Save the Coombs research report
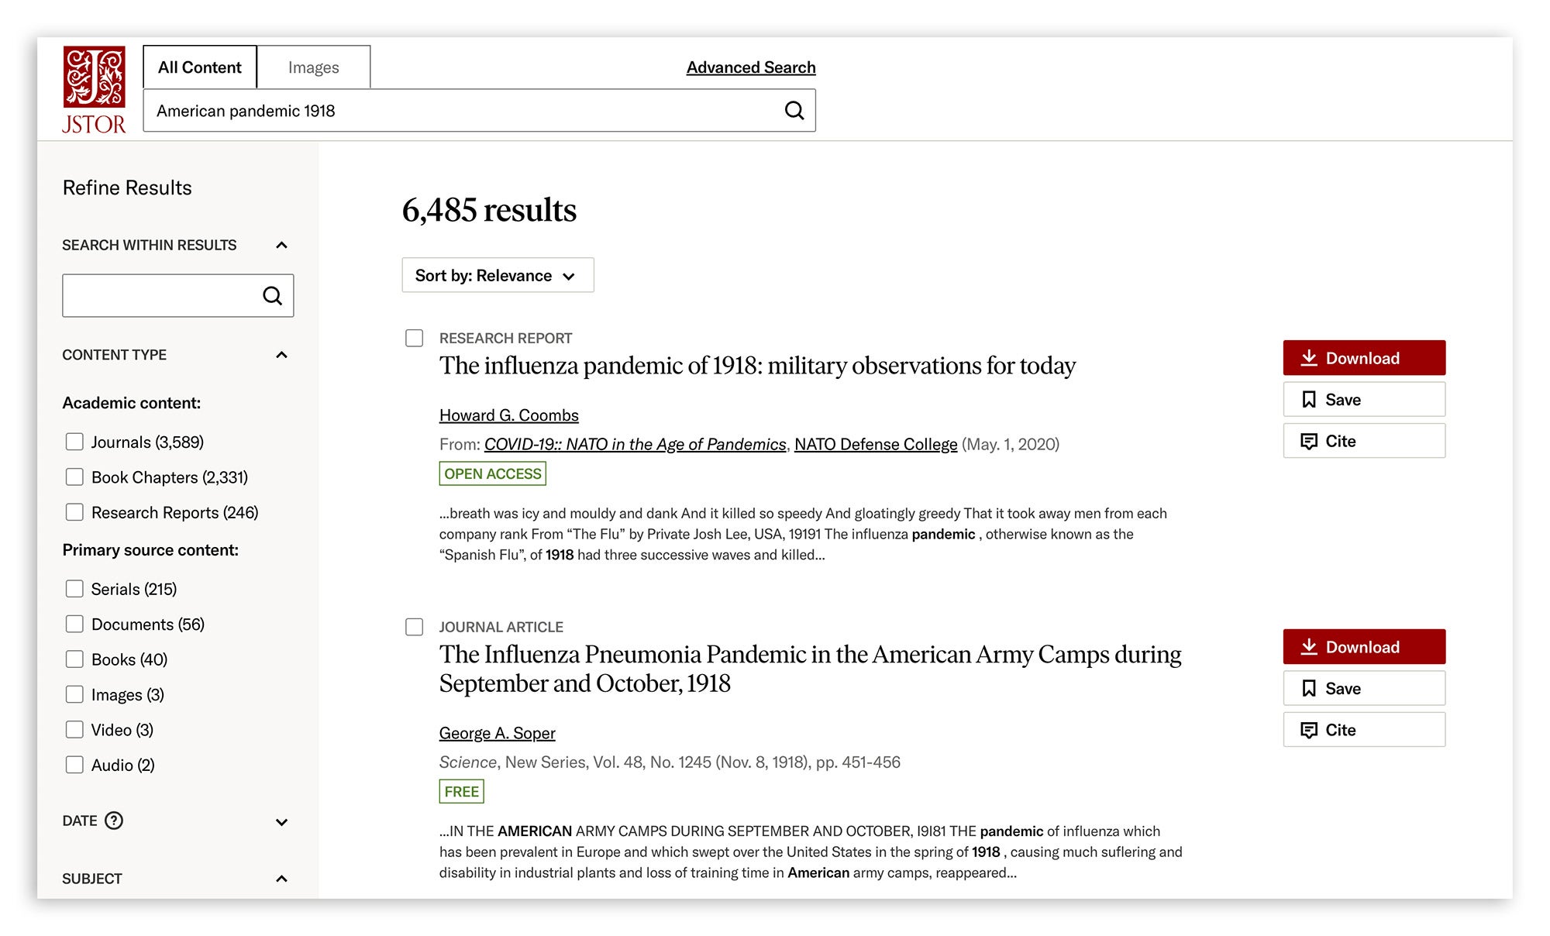This screenshot has width=1550, height=936. pos(1364,400)
